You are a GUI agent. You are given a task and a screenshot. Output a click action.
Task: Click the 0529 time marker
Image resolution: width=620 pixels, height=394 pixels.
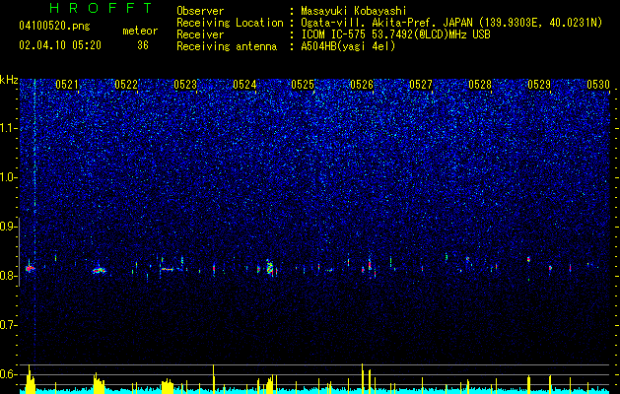(x=539, y=84)
